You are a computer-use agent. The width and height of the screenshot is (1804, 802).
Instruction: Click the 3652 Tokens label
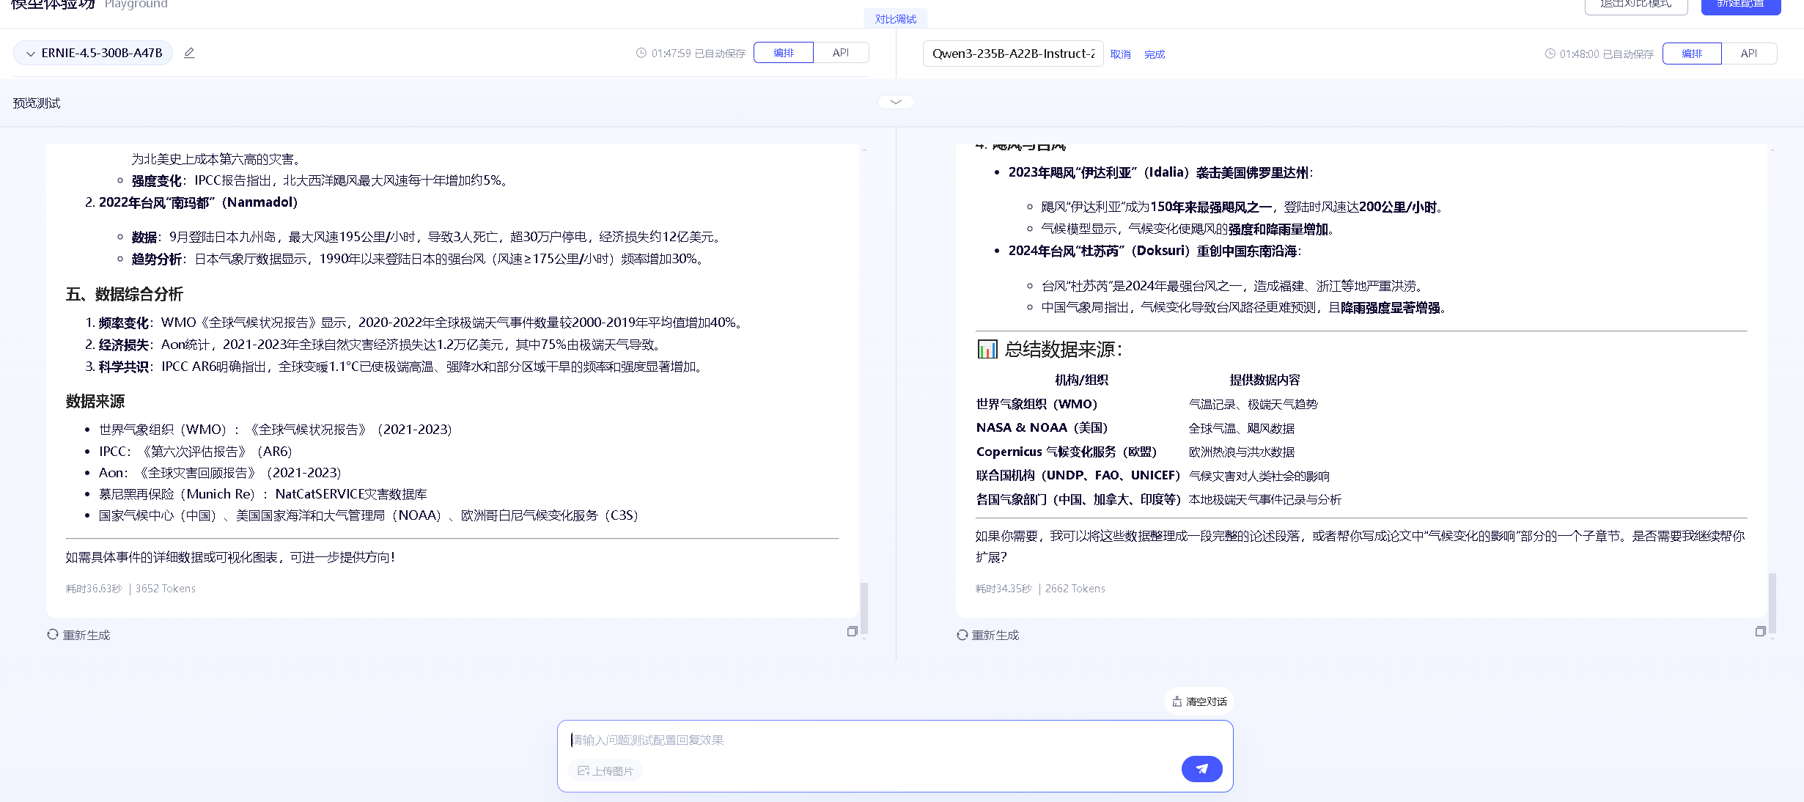click(x=166, y=589)
